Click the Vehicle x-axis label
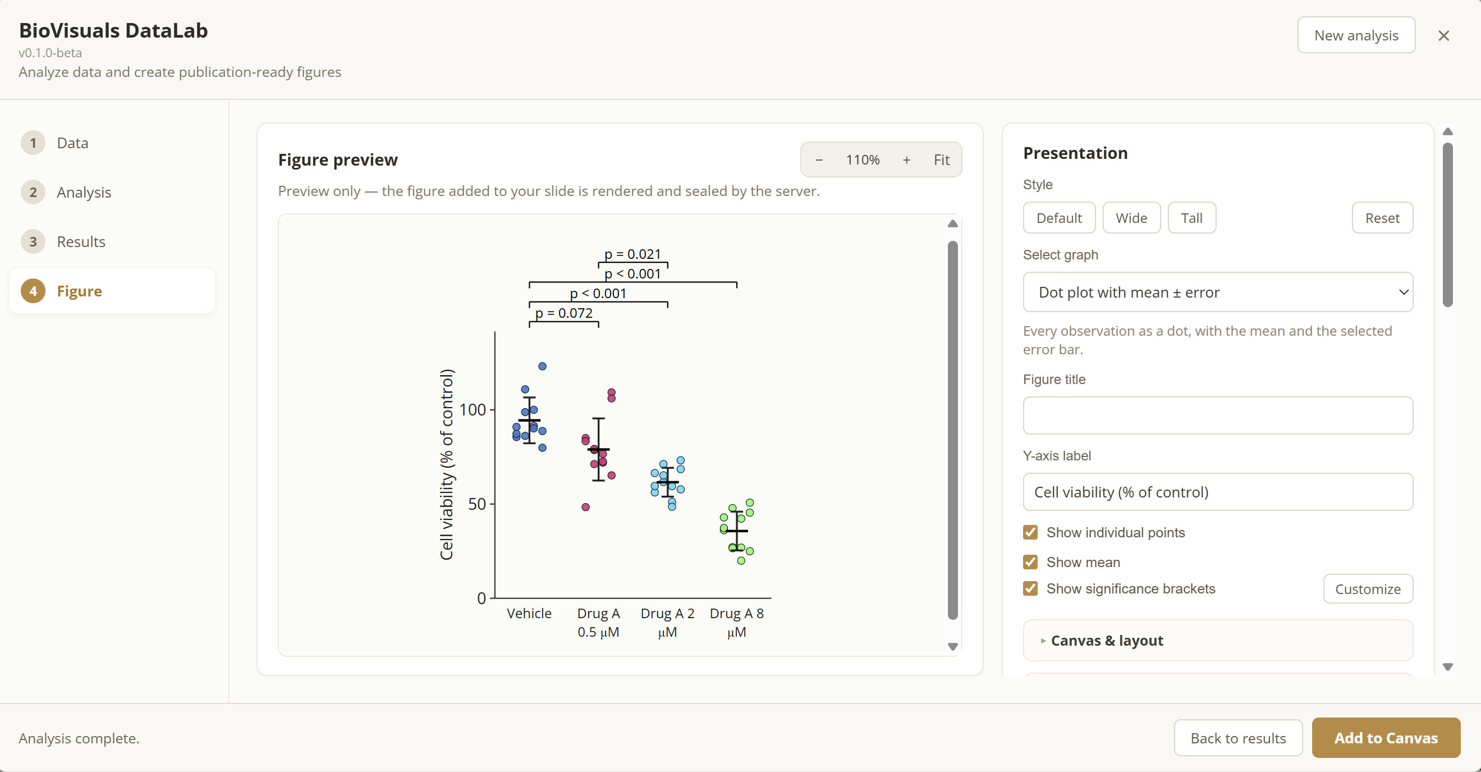The image size is (1481, 772). 529,613
